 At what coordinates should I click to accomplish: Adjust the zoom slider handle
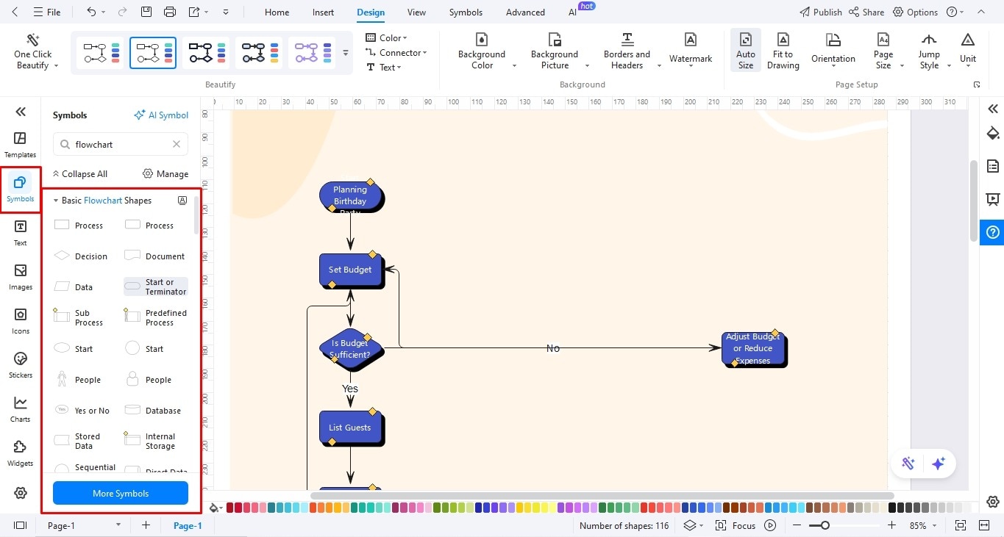(x=825, y=525)
